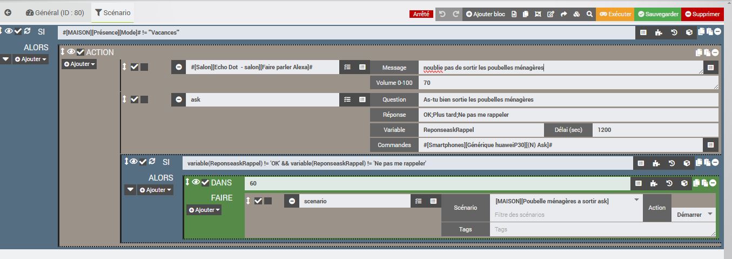Image resolution: width=732 pixels, height=259 pixels.
Task: Click the back arrow left of Général tab
Action: coord(8,12)
